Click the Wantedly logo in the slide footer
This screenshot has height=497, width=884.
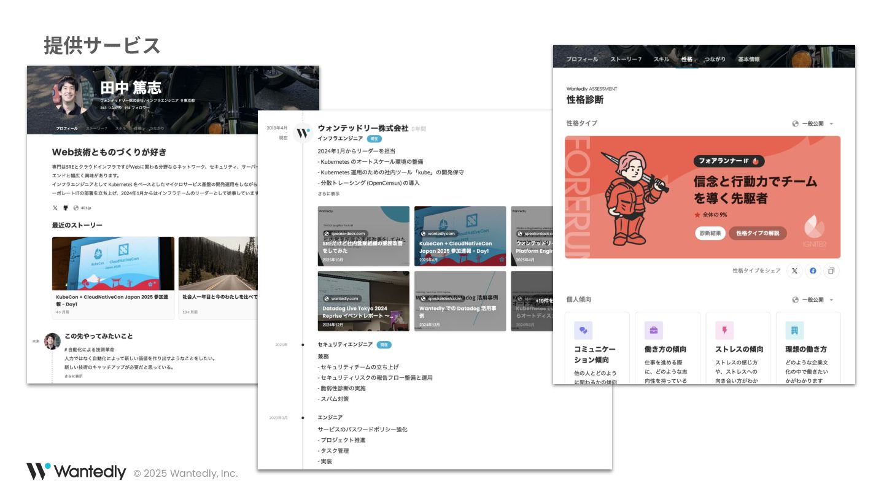[76, 472]
